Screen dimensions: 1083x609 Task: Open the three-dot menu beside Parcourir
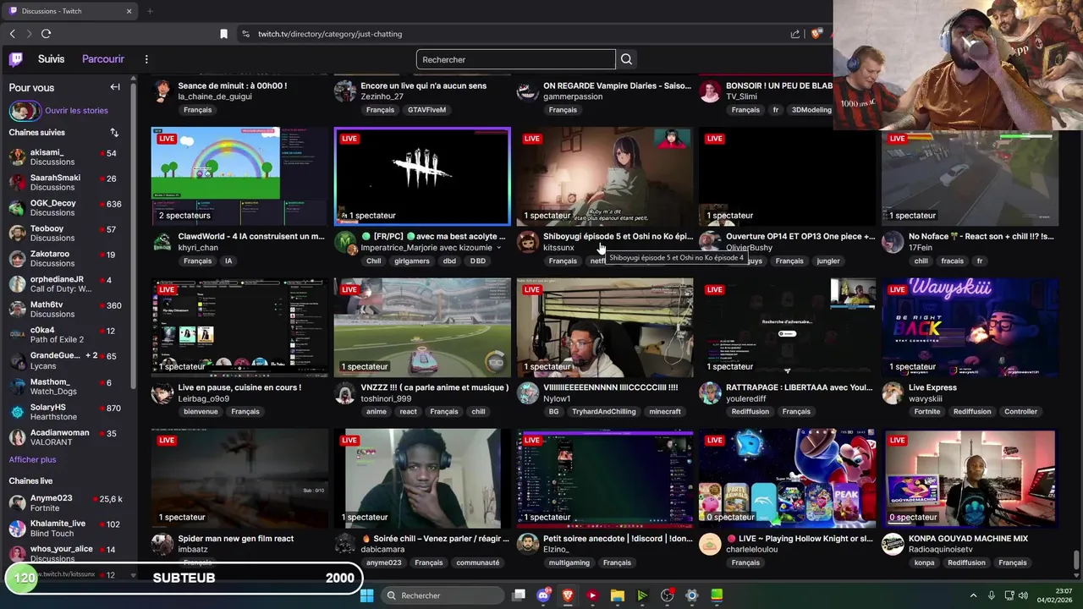coord(146,59)
